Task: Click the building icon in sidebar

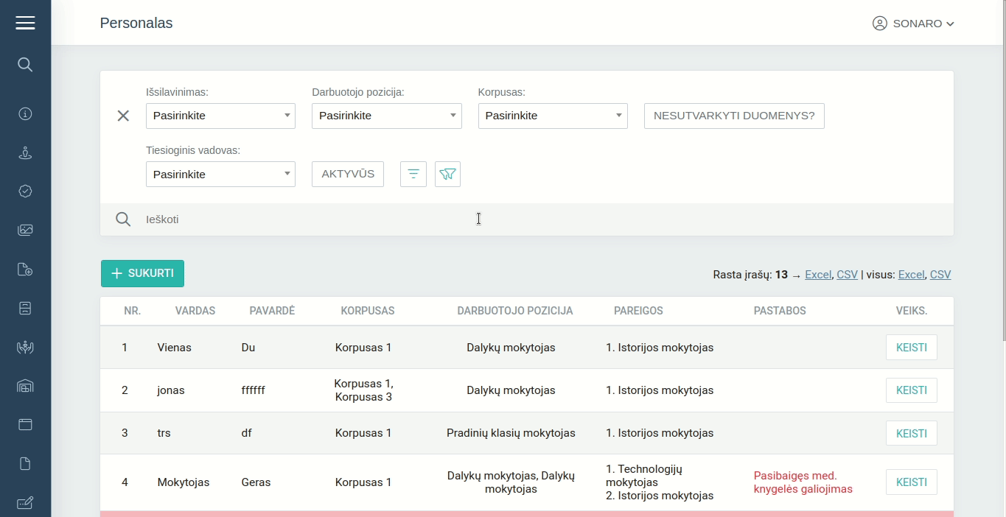Action: point(25,385)
